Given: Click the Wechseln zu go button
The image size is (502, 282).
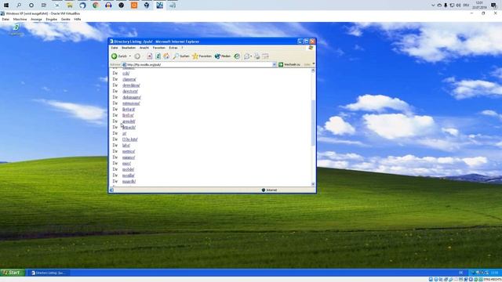Looking at the screenshot, I should point(289,64).
